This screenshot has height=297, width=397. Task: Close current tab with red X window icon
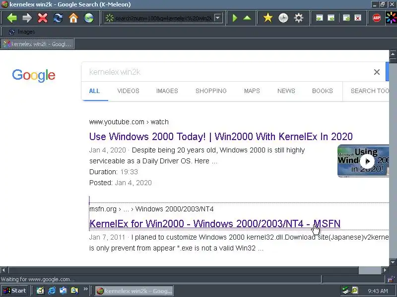coord(358,18)
